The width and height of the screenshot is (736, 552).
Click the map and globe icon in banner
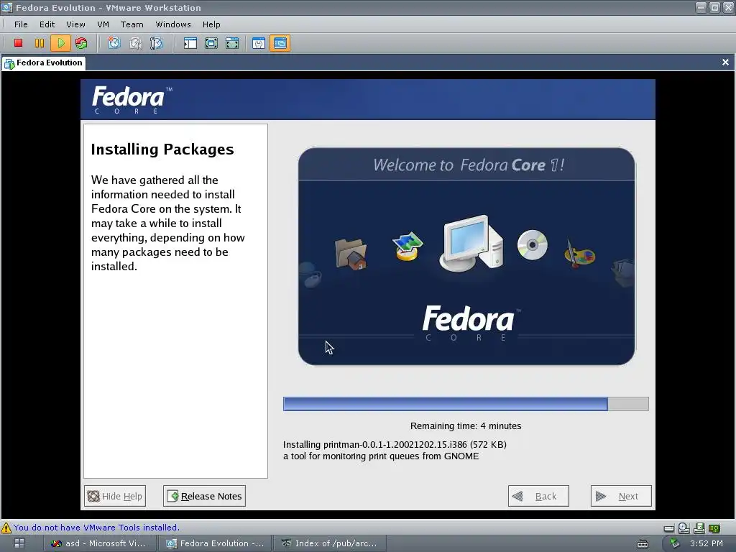[408, 246]
